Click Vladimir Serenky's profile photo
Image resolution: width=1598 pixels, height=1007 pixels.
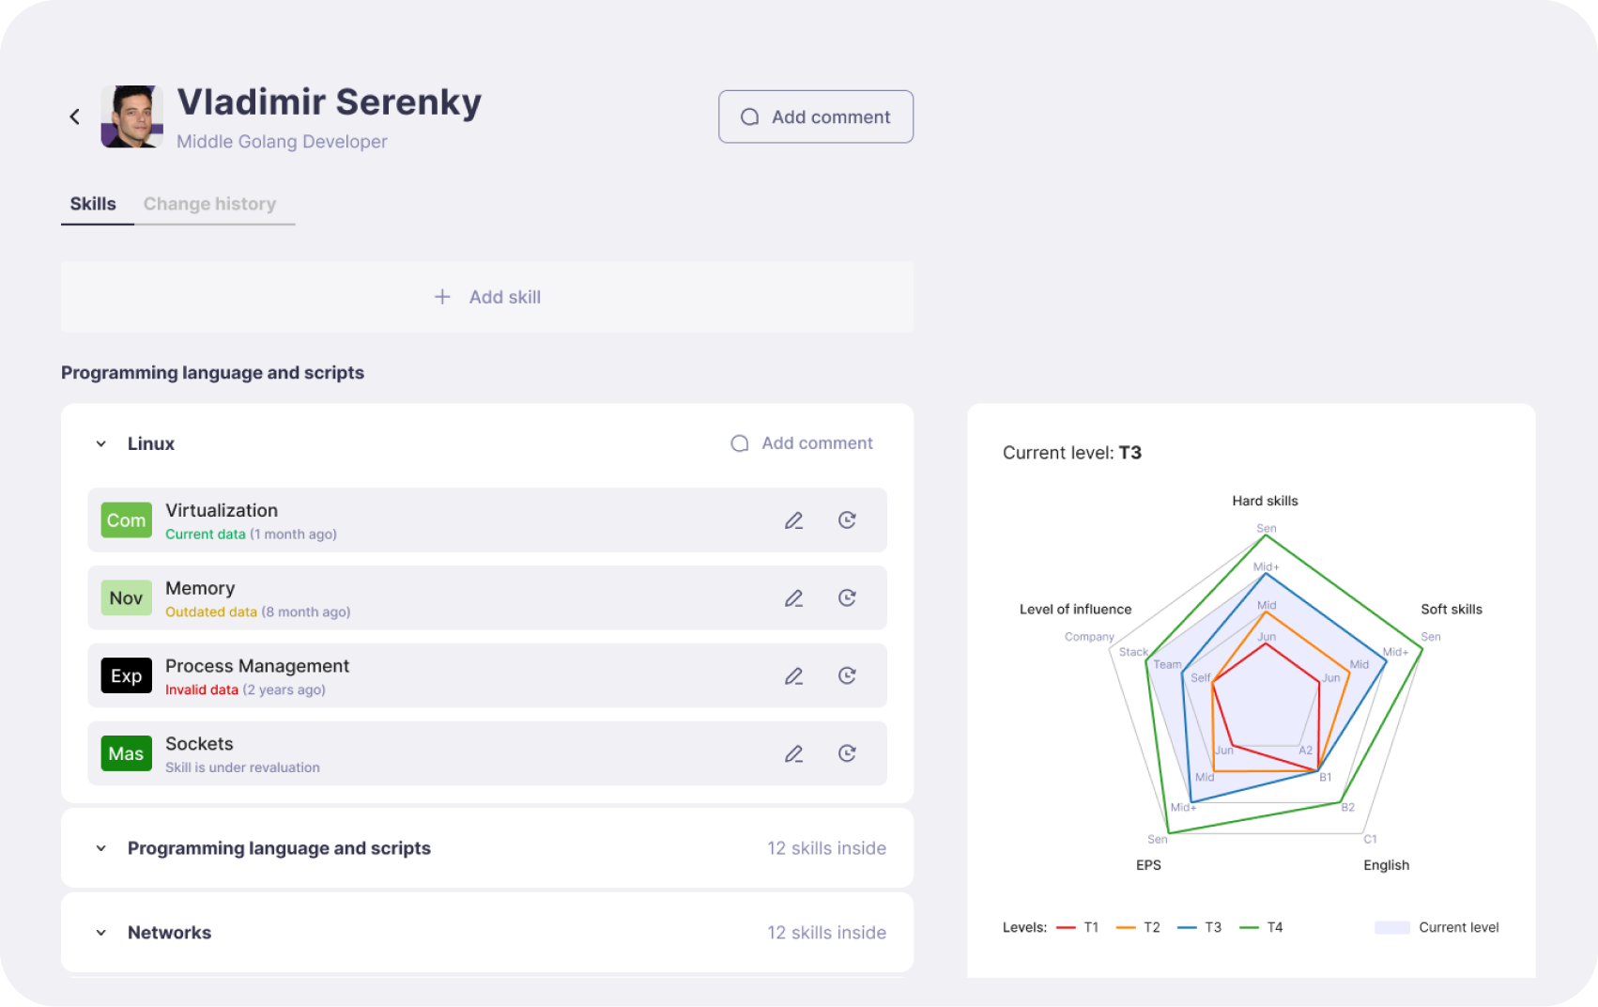(x=131, y=116)
